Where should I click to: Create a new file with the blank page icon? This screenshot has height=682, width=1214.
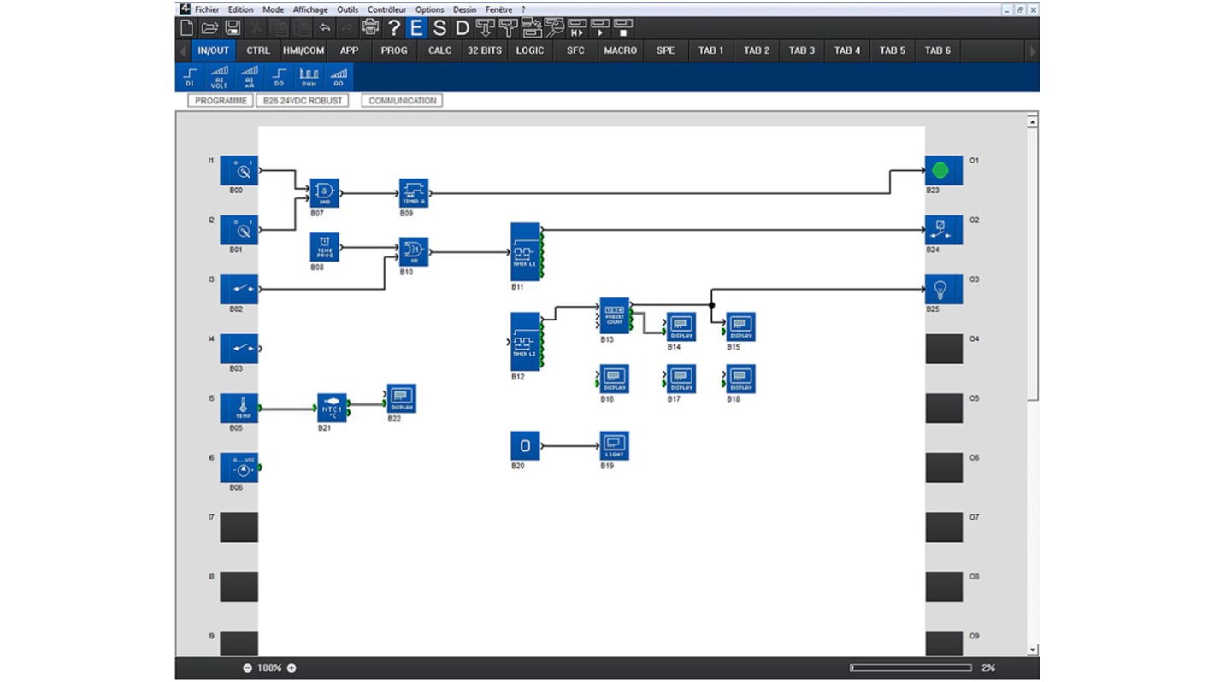(x=186, y=28)
